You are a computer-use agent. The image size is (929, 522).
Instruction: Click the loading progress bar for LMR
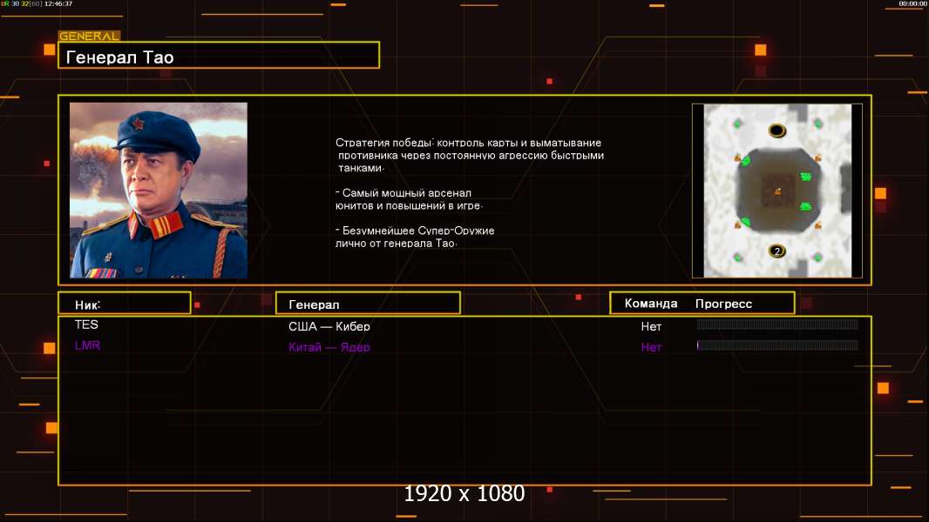click(x=777, y=345)
